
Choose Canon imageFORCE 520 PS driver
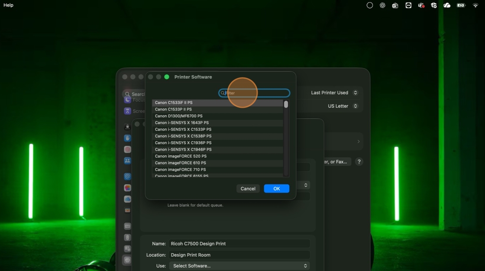click(181, 156)
